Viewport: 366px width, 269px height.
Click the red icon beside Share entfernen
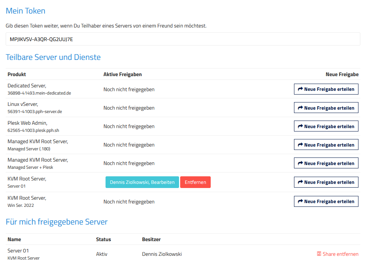pos(319,254)
